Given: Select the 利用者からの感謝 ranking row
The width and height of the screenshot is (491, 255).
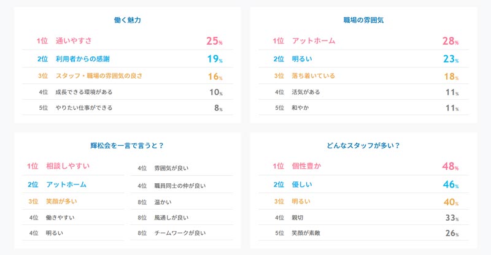Looking at the screenshot, I should pyautogui.click(x=85, y=59).
